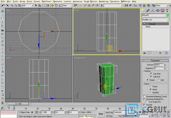Open the Layer Manager icon
Image resolution: width=171 pixels, height=118 pixels.
[135, 5]
